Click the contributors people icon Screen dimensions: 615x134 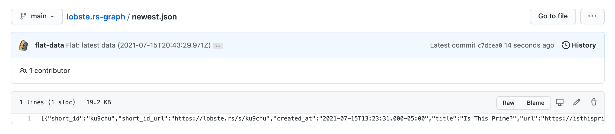23,71
